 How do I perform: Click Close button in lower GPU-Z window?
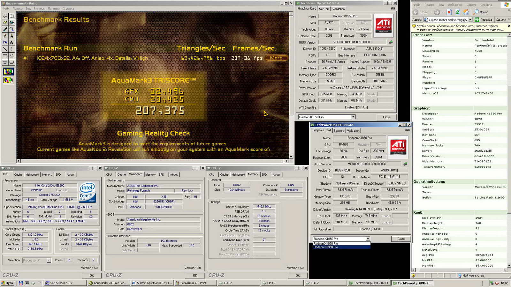point(401,239)
